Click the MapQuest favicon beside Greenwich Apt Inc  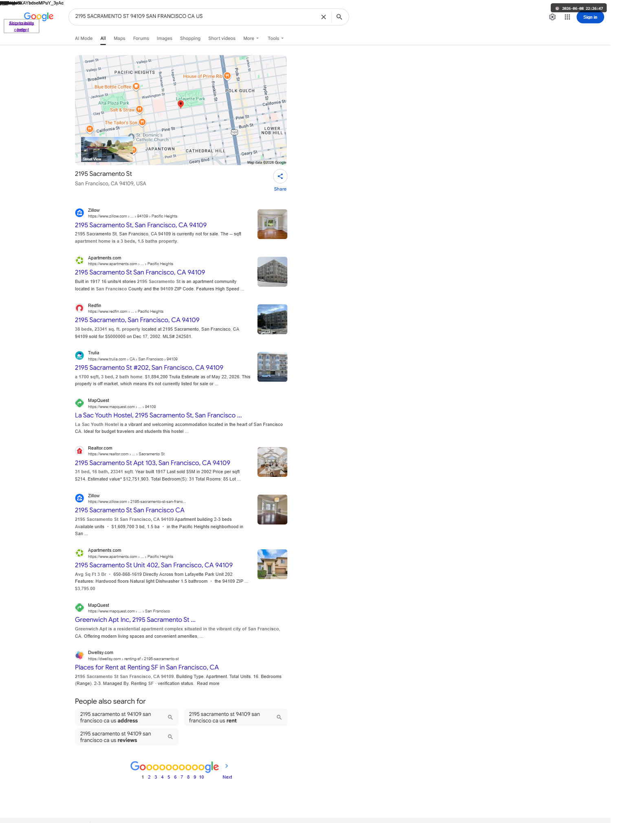[79, 608]
